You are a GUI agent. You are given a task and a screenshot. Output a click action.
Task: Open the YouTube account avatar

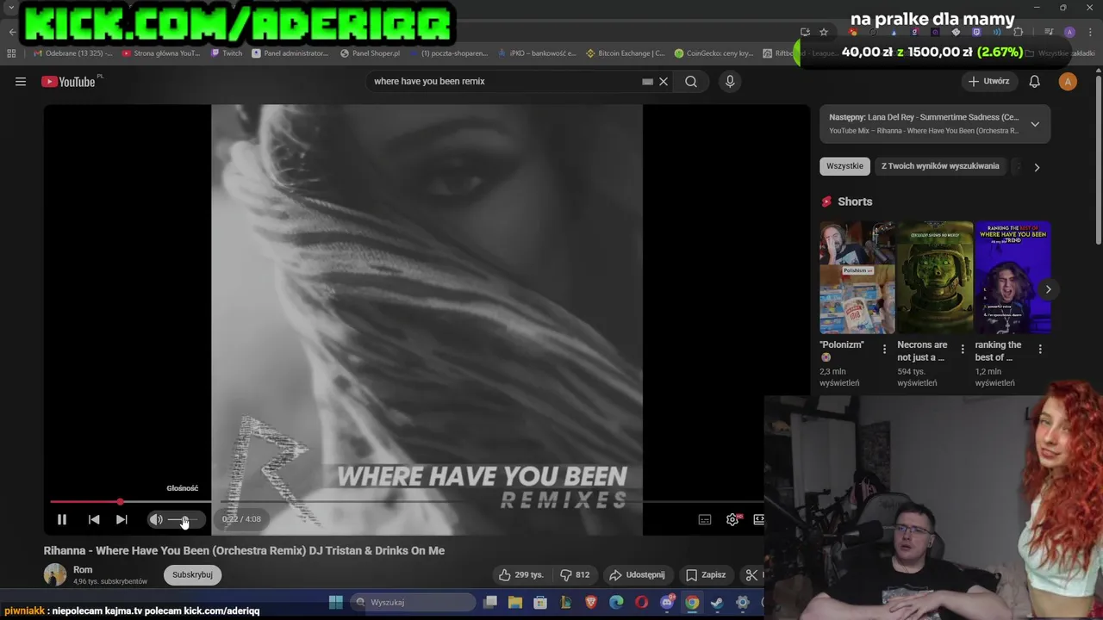click(x=1068, y=81)
